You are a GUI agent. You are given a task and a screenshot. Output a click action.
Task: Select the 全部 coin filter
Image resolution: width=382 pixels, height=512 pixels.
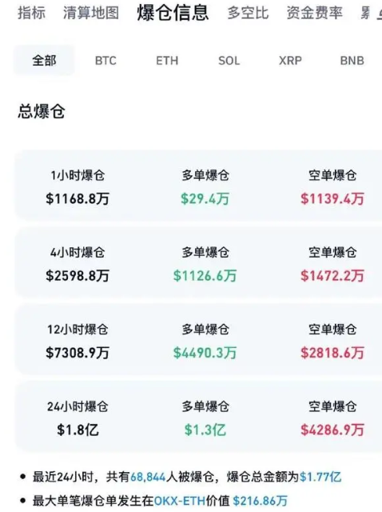coord(44,61)
